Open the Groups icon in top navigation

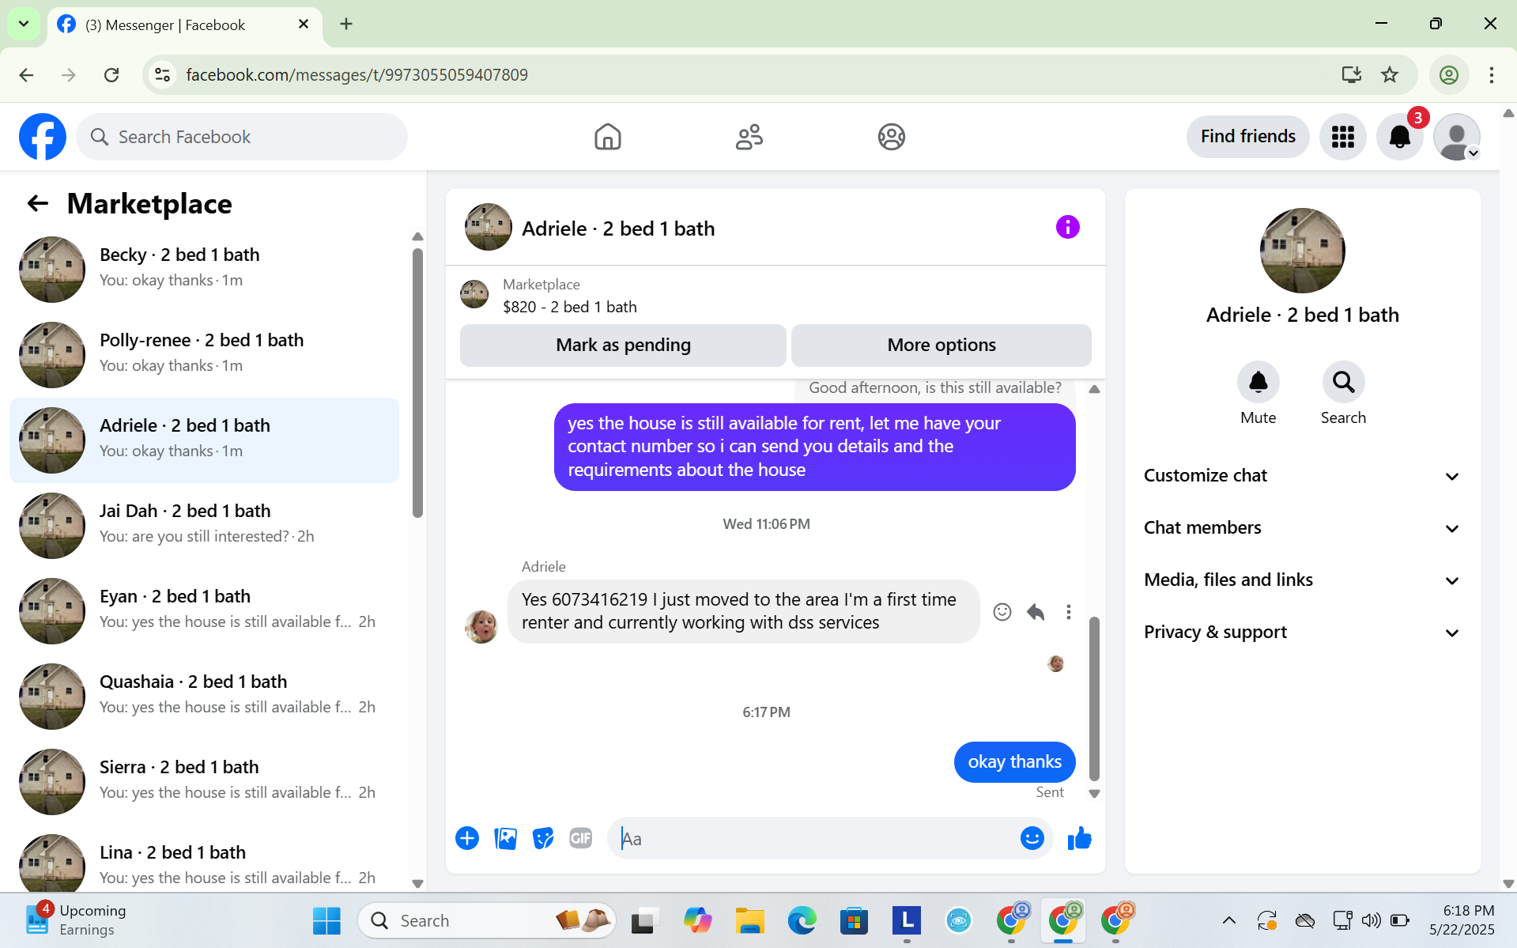pos(891,137)
